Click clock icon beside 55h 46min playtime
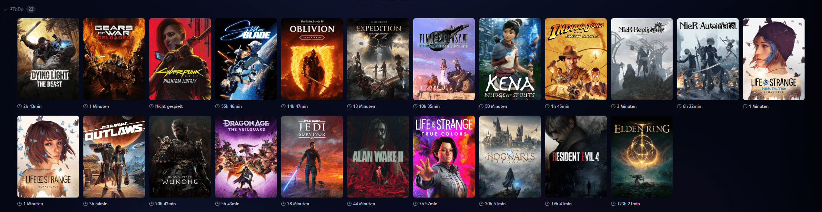Image resolution: width=822 pixels, height=212 pixels. click(218, 106)
